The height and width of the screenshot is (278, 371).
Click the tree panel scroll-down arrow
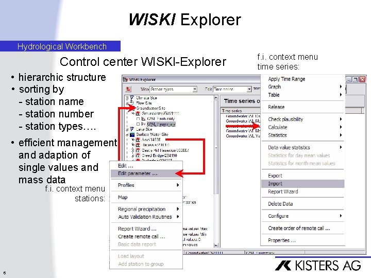(216, 246)
